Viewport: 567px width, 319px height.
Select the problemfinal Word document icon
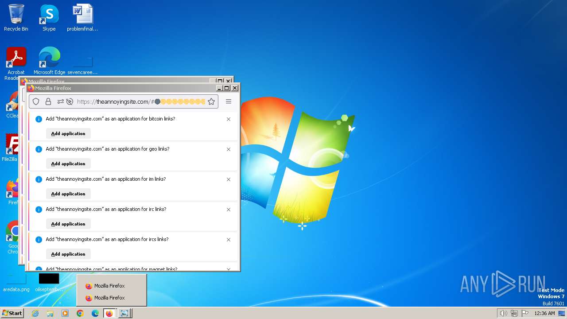(82, 18)
